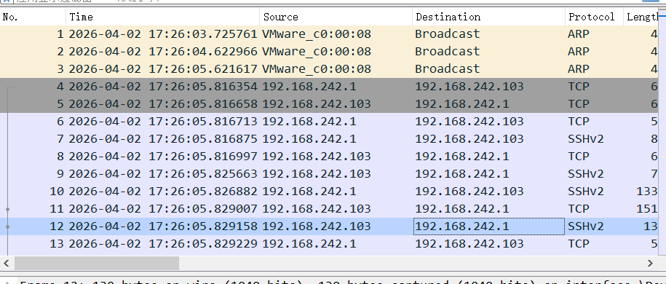Click the horizontal scrollbar thumb
666x284 pixels.
coord(96,263)
